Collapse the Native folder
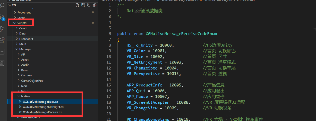Image resolution: width=316 pixels, height=121 pixels. (x=53, y=96)
